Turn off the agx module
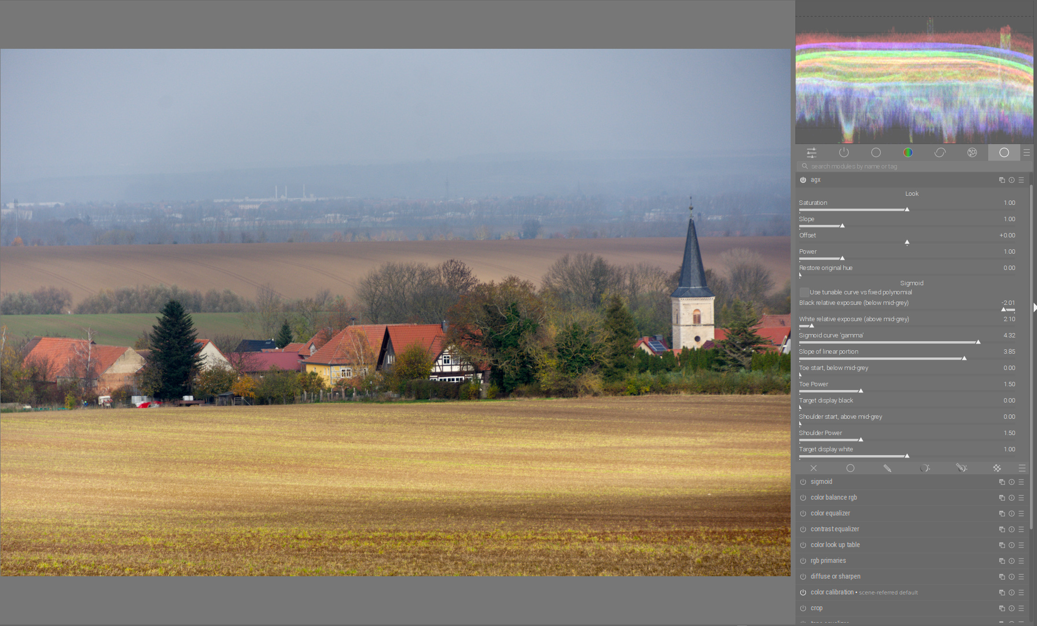Viewport: 1037px width, 626px height. [x=803, y=180]
